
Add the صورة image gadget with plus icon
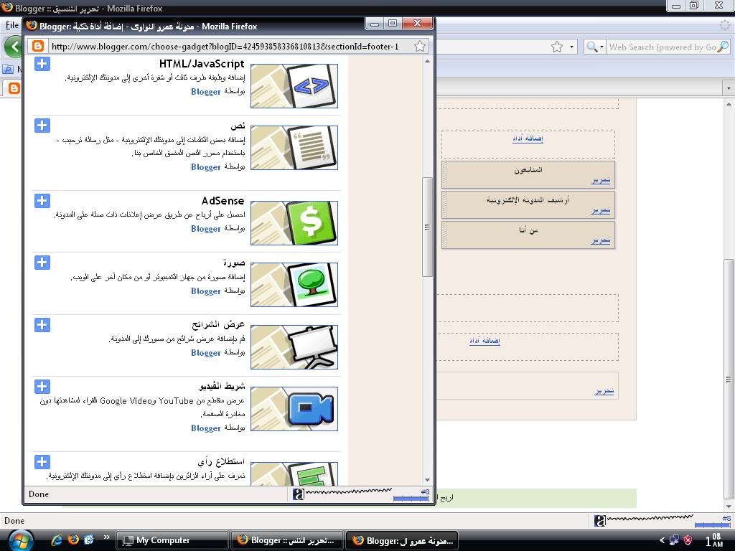point(42,263)
